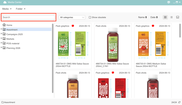
Task: Sort items by Date
Action: 154,17
